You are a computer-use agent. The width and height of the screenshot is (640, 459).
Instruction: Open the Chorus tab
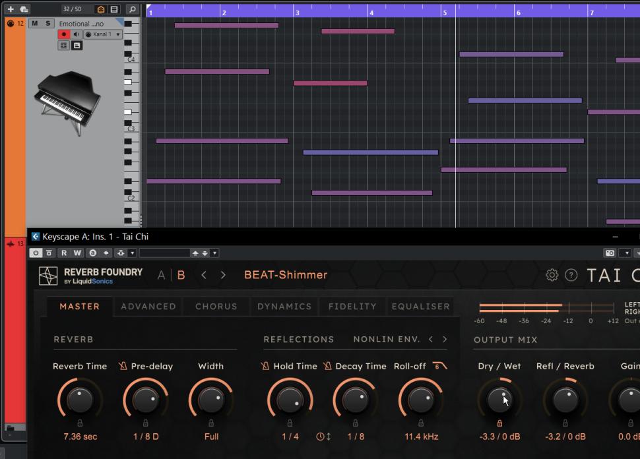216,307
